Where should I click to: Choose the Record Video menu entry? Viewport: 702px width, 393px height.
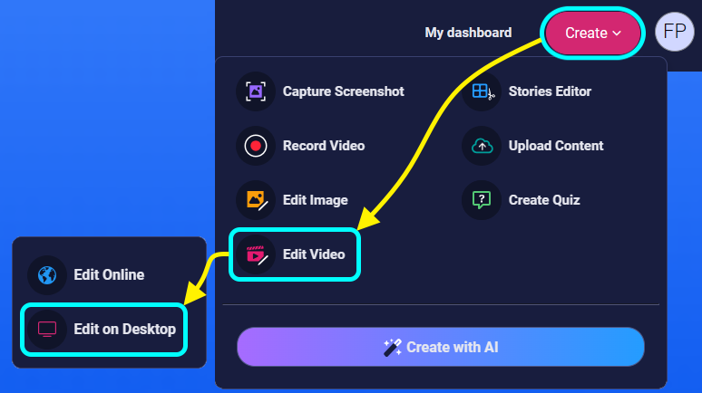(x=324, y=146)
